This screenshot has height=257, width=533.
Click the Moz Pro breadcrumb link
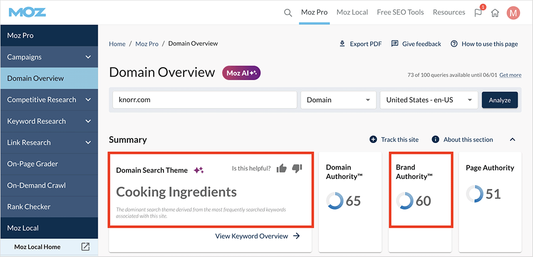[147, 44]
